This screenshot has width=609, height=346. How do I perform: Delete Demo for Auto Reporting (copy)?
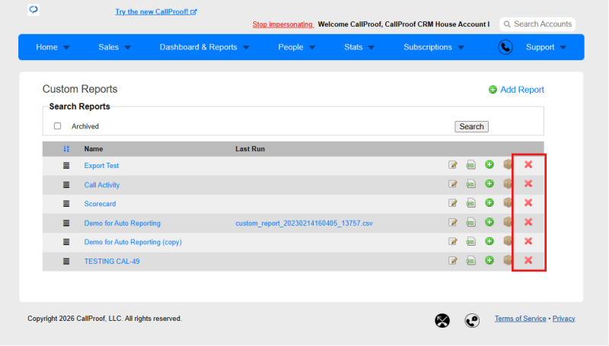click(528, 241)
